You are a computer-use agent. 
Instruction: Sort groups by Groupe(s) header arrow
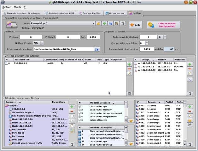point(20,102)
